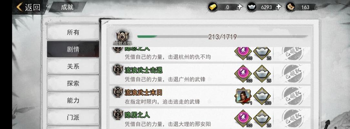Switch to the 关系 category tab
Screen dimensions: 350x129
pyautogui.click(x=73, y=66)
